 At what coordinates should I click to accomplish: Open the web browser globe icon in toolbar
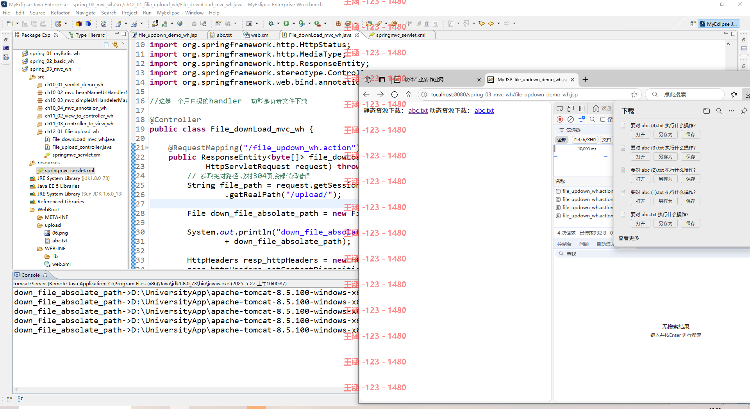(x=180, y=24)
